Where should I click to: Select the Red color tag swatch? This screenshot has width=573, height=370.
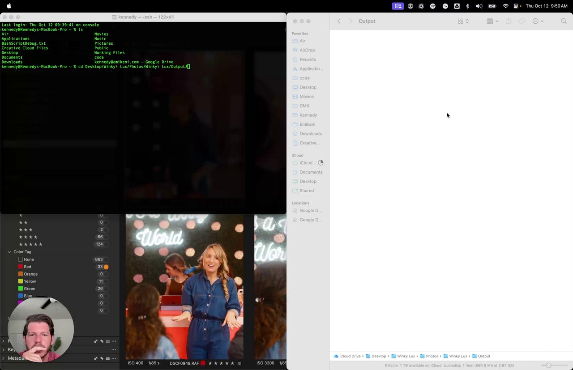21,267
